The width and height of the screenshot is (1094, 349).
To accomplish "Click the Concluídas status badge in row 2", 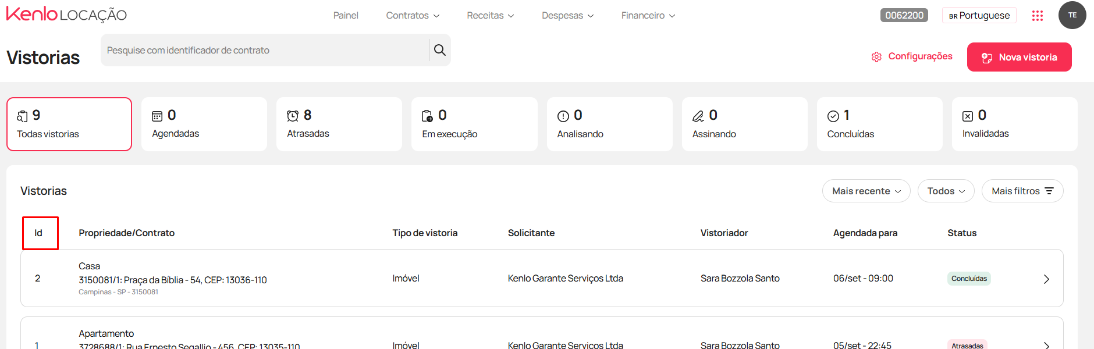I will (969, 279).
